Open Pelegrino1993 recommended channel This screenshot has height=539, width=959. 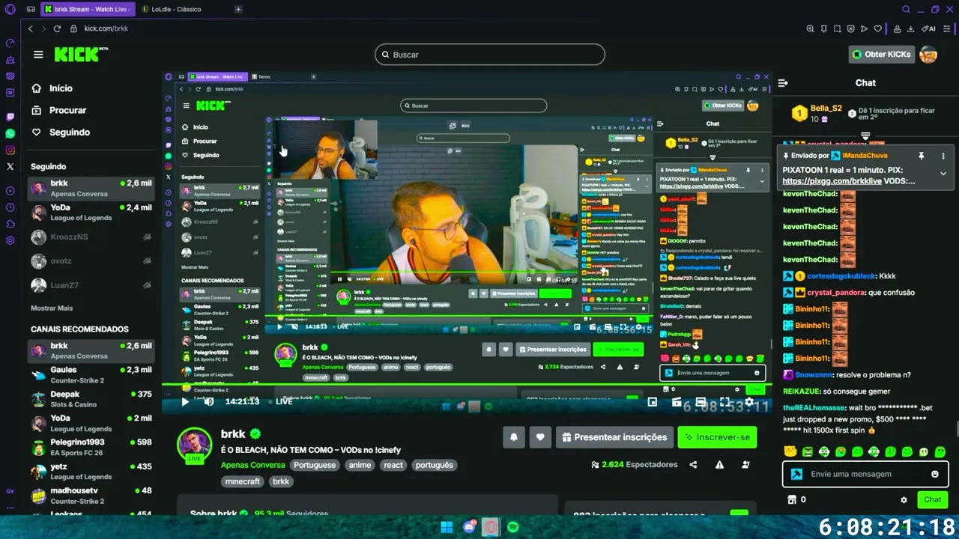pyautogui.click(x=91, y=447)
